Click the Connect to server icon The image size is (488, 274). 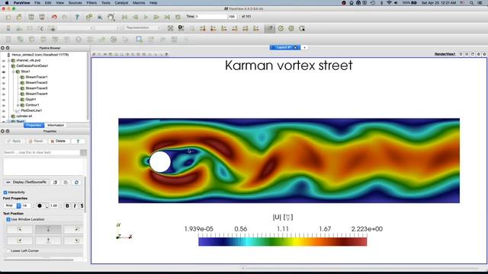tap(31, 17)
